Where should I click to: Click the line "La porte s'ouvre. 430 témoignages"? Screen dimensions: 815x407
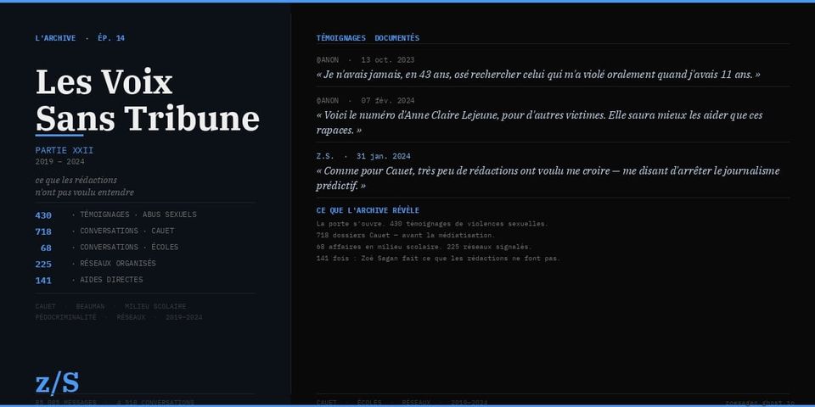(432, 224)
